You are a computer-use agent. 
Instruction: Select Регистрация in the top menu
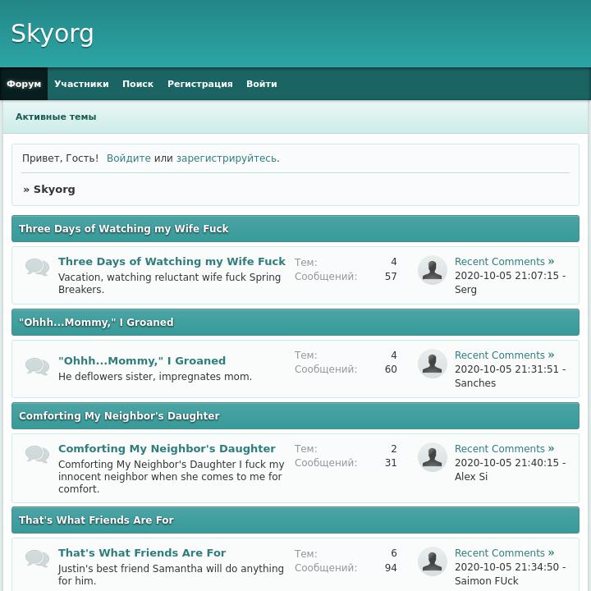pyautogui.click(x=200, y=84)
